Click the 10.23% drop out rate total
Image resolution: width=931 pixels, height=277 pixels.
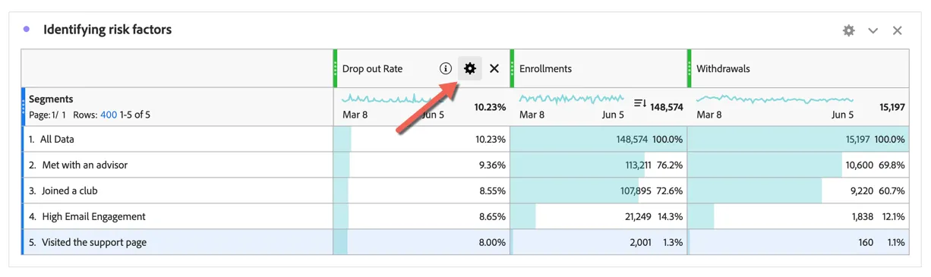click(x=490, y=107)
